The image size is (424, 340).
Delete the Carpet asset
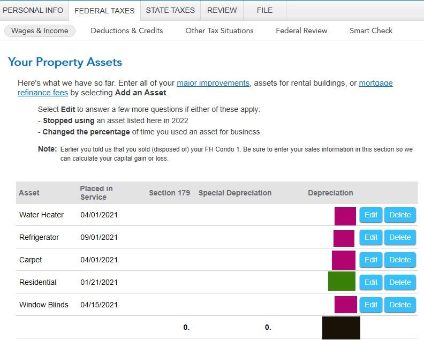(x=400, y=260)
